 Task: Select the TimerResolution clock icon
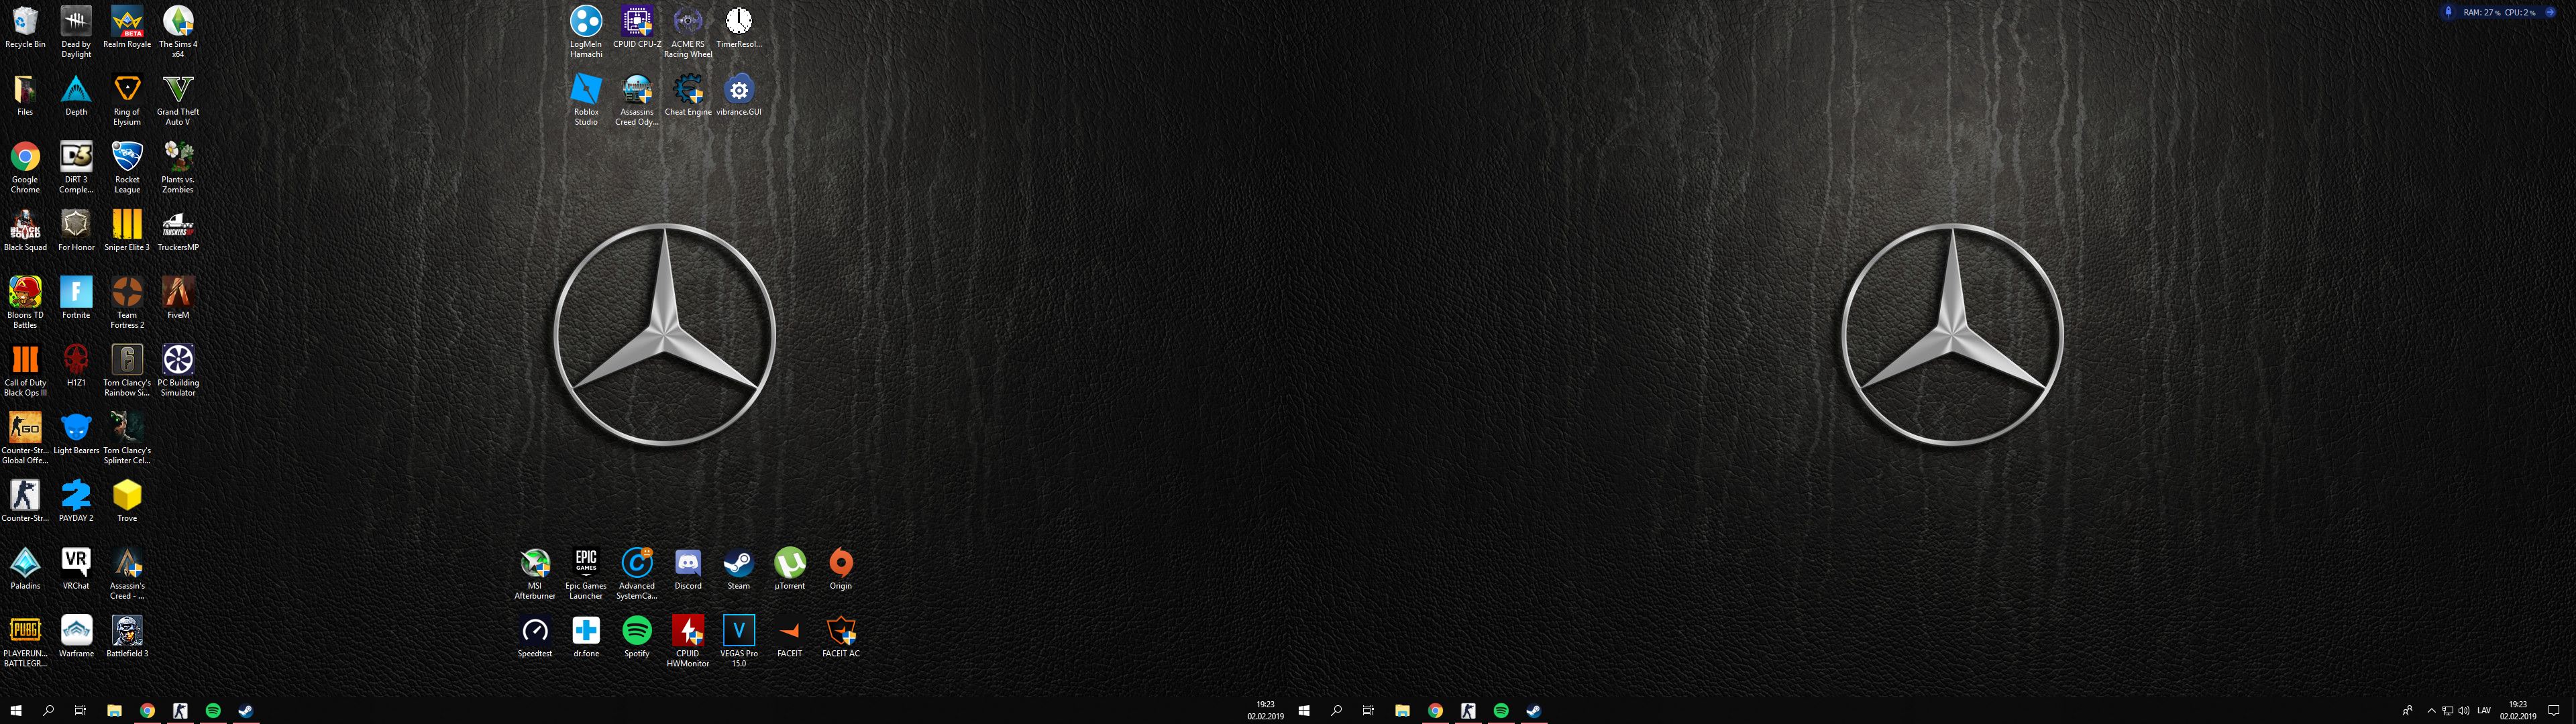tap(739, 28)
